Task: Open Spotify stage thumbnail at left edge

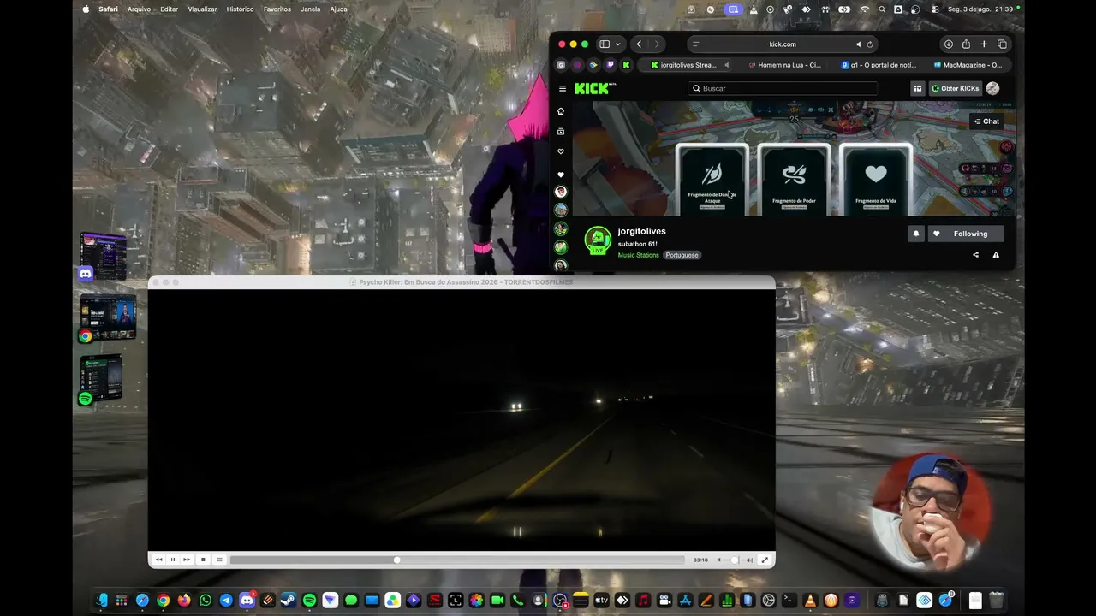Action: click(101, 377)
